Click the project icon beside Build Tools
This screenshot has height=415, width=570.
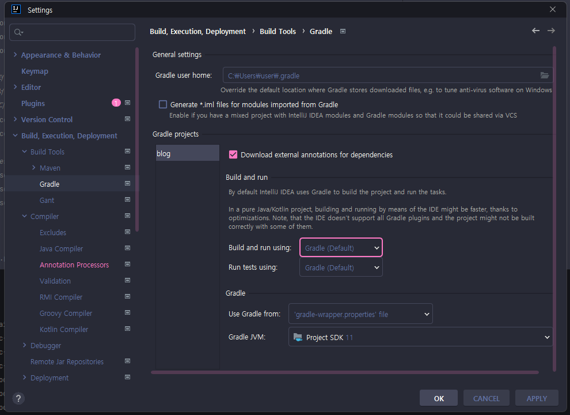128,151
